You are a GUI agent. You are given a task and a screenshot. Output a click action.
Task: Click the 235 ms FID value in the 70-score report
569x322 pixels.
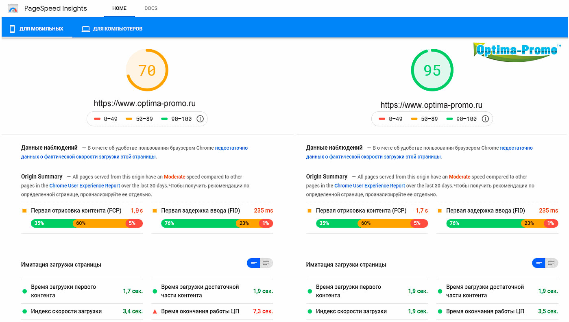tap(264, 211)
